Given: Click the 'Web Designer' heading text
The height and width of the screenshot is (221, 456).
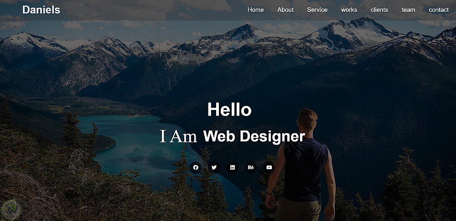Looking at the screenshot, I should pyautogui.click(x=254, y=136).
